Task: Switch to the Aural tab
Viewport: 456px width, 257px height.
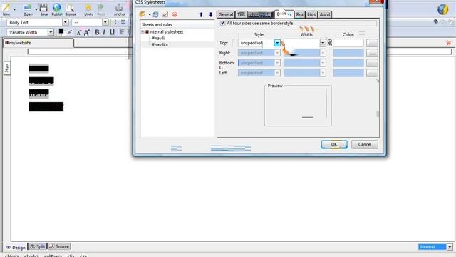Action: pos(325,14)
